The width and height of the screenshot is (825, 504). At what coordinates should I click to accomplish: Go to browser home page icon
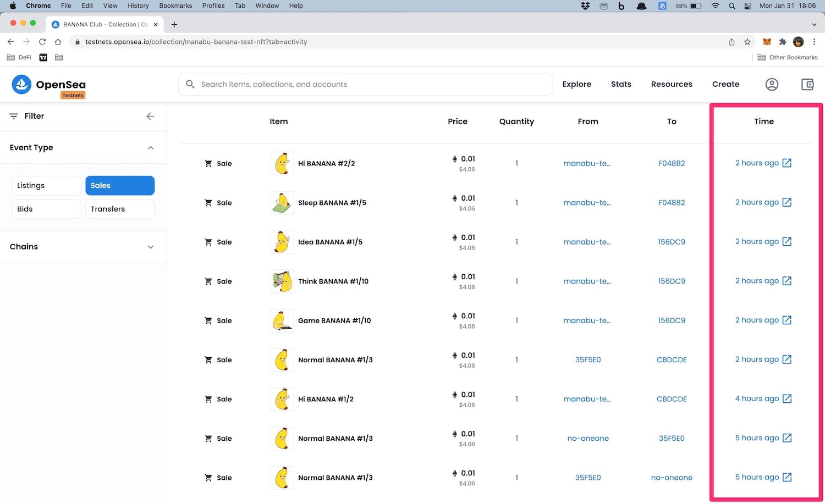point(58,42)
